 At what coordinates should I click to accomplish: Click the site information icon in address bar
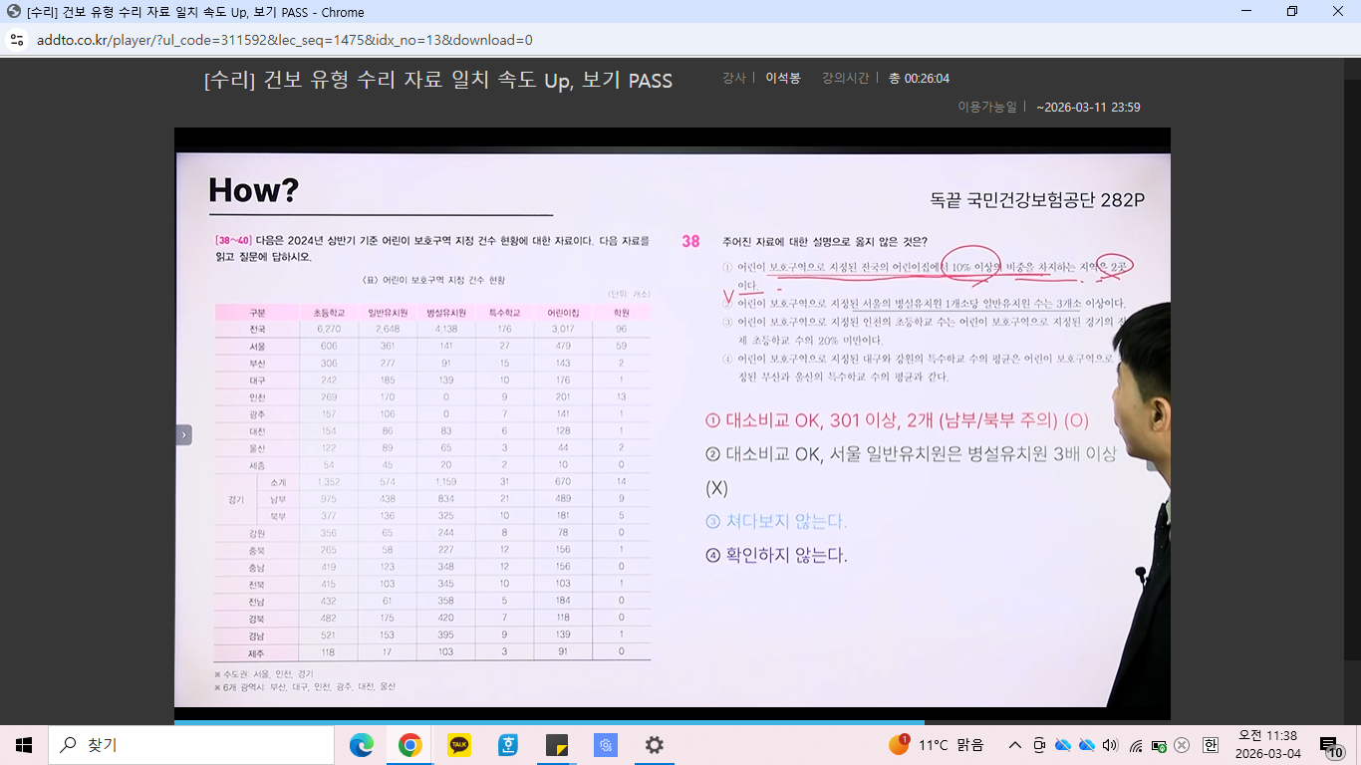click(x=16, y=40)
